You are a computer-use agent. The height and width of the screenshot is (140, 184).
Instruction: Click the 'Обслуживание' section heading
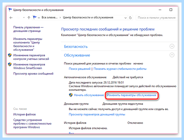point(77,55)
